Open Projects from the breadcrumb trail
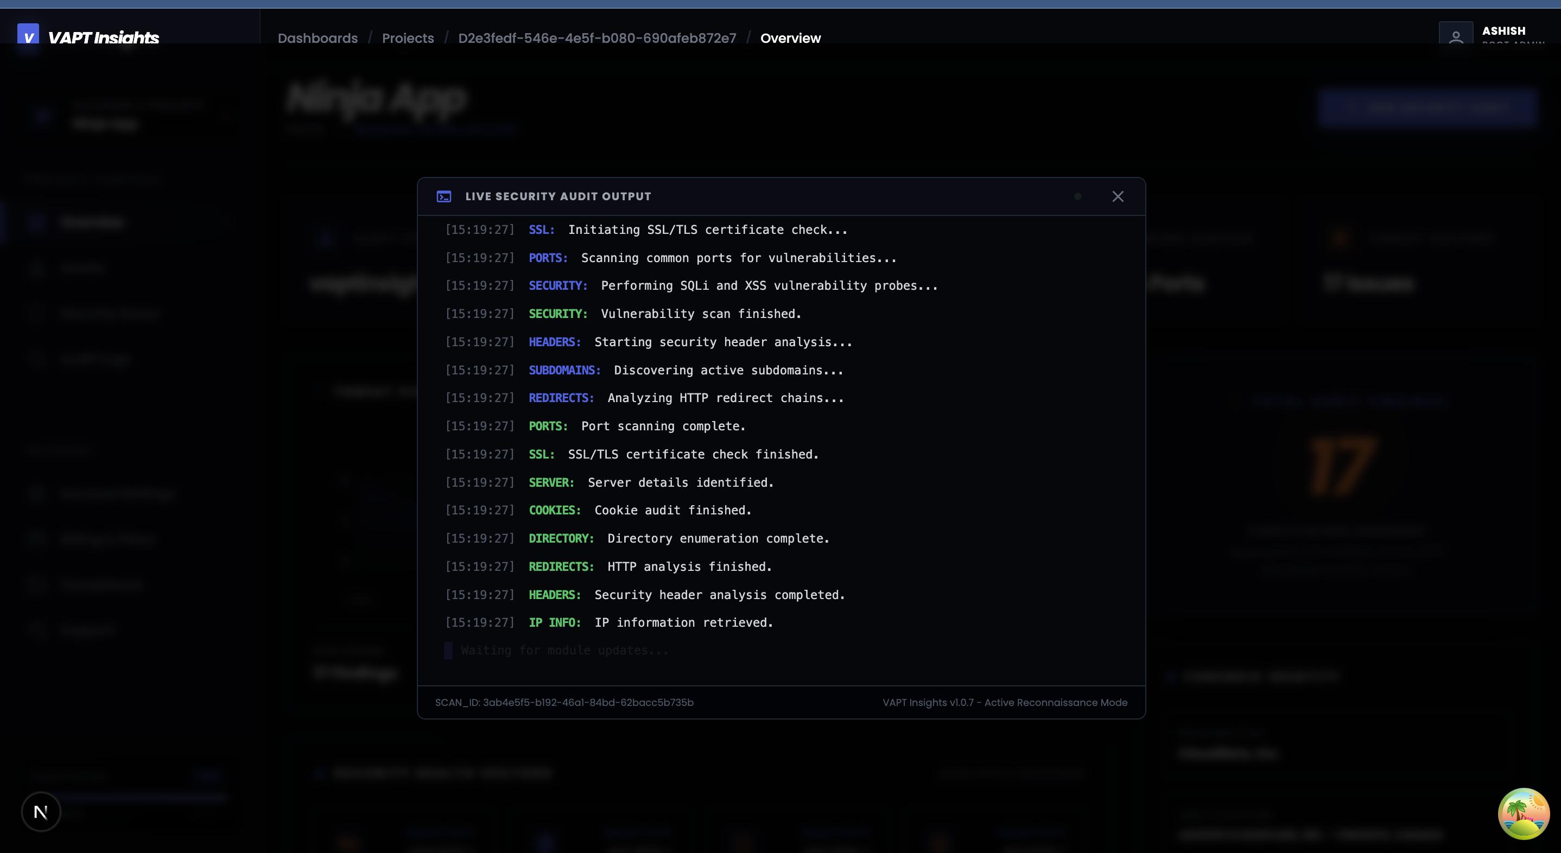This screenshot has height=853, width=1561. tap(407, 37)
